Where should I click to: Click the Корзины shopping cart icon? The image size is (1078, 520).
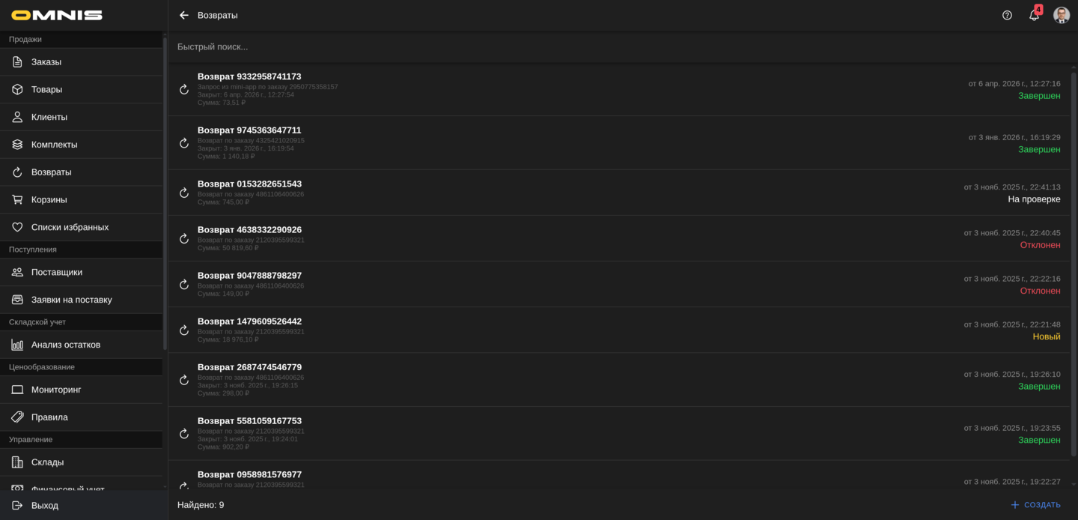[x=17, y=200]
